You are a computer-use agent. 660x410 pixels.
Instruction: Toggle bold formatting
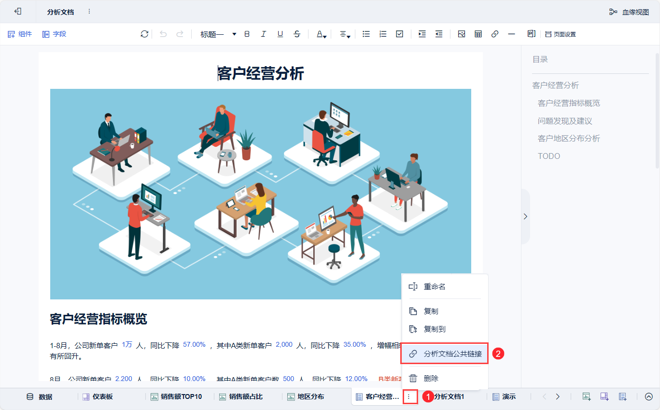[x=247, y=34]
